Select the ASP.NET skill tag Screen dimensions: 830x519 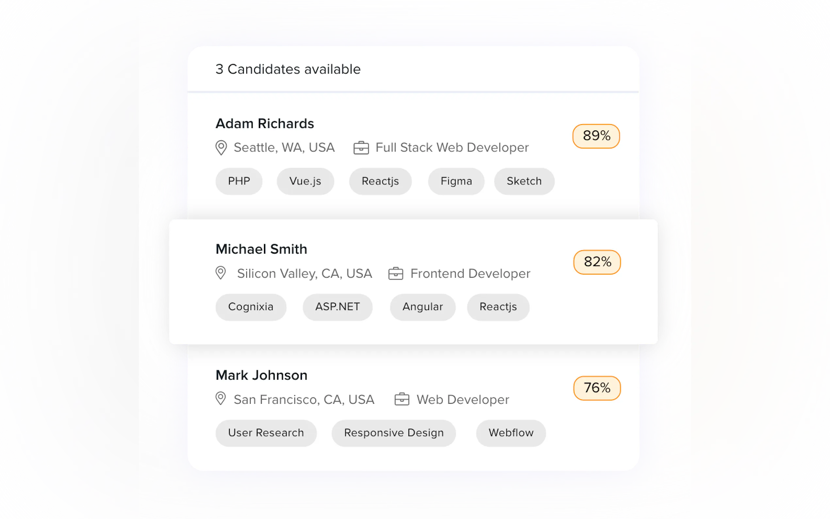(x=338, y=307)
